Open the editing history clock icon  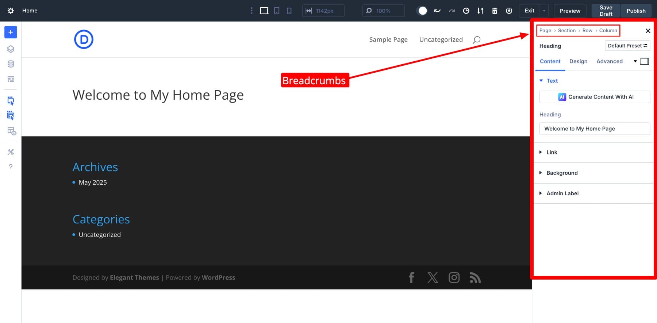[x=466, y=11]
